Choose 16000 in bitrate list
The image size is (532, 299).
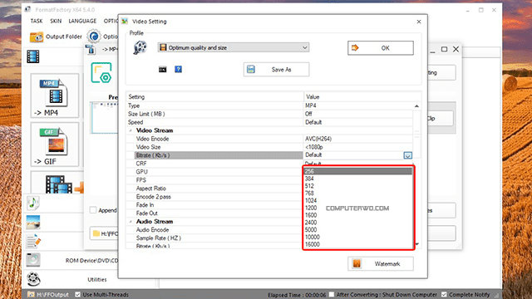coord(358,244)
